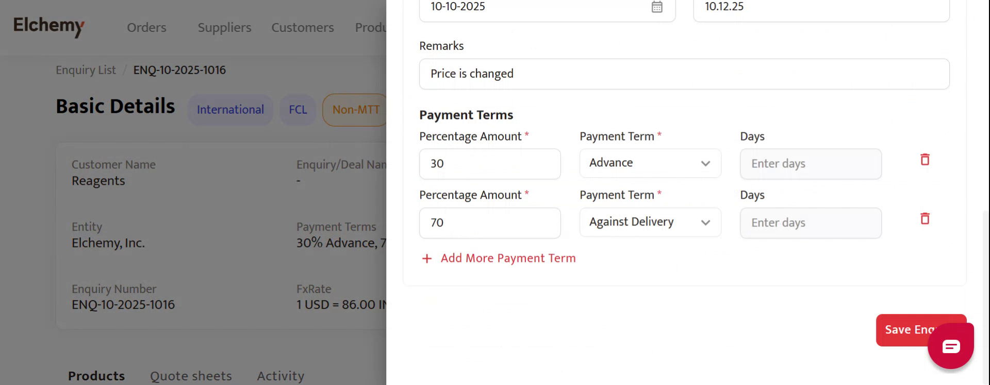Switch to the Activity tab
Image resolution: width=990 pixels, height=385 pixels.
280,376
